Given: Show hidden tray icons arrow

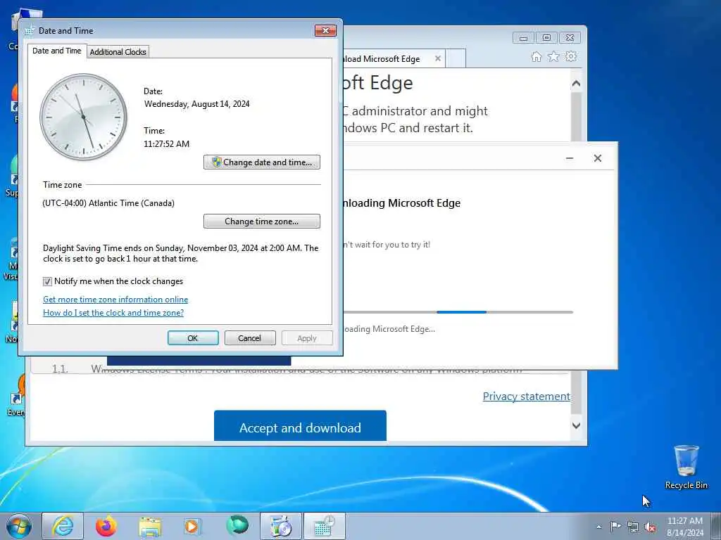Looking at the screenshot, I should click(x=598, y=527).
